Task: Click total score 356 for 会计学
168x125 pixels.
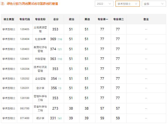Action: click(x=54, y=88)
